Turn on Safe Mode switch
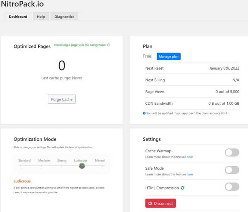 tap(232, 170)
